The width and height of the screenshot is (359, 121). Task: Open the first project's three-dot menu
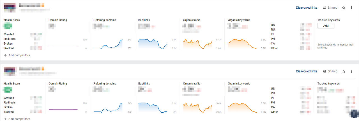point(351,8)
